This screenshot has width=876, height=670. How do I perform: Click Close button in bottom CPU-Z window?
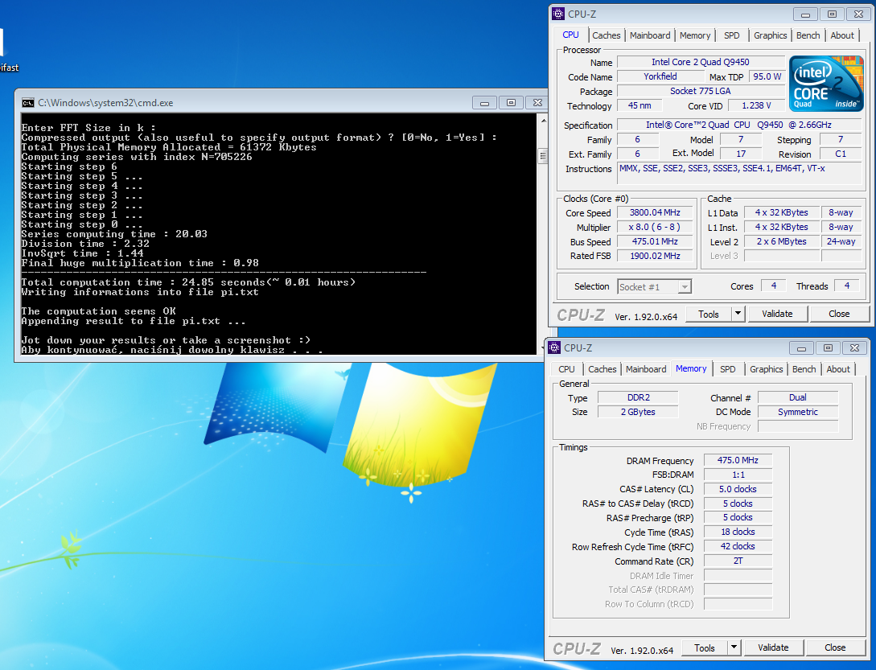(x=835, y=647)
